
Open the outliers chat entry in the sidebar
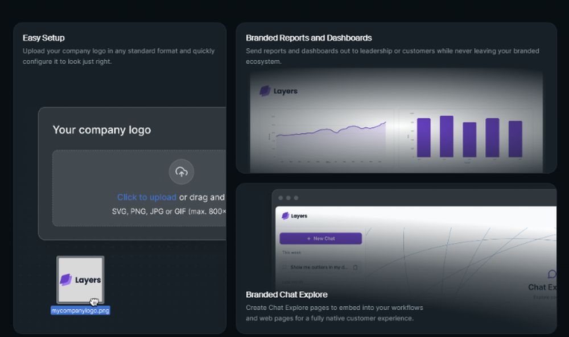319,267
